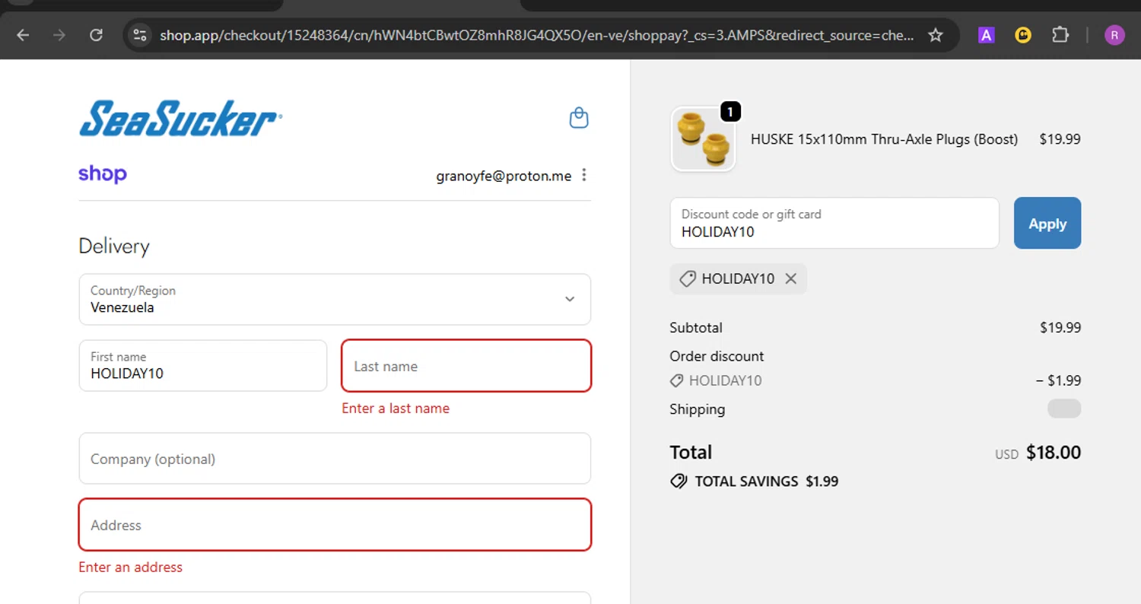Expand the Country/Region dropdown
This screenshot has height=604, width=1141.
tap(335, 299)
